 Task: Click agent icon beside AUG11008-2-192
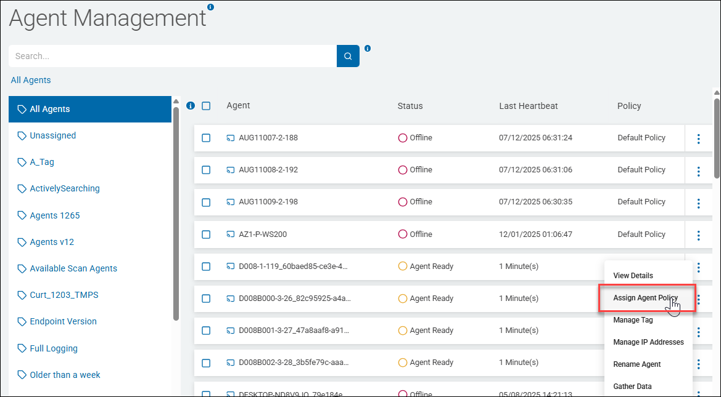(231, 170)
